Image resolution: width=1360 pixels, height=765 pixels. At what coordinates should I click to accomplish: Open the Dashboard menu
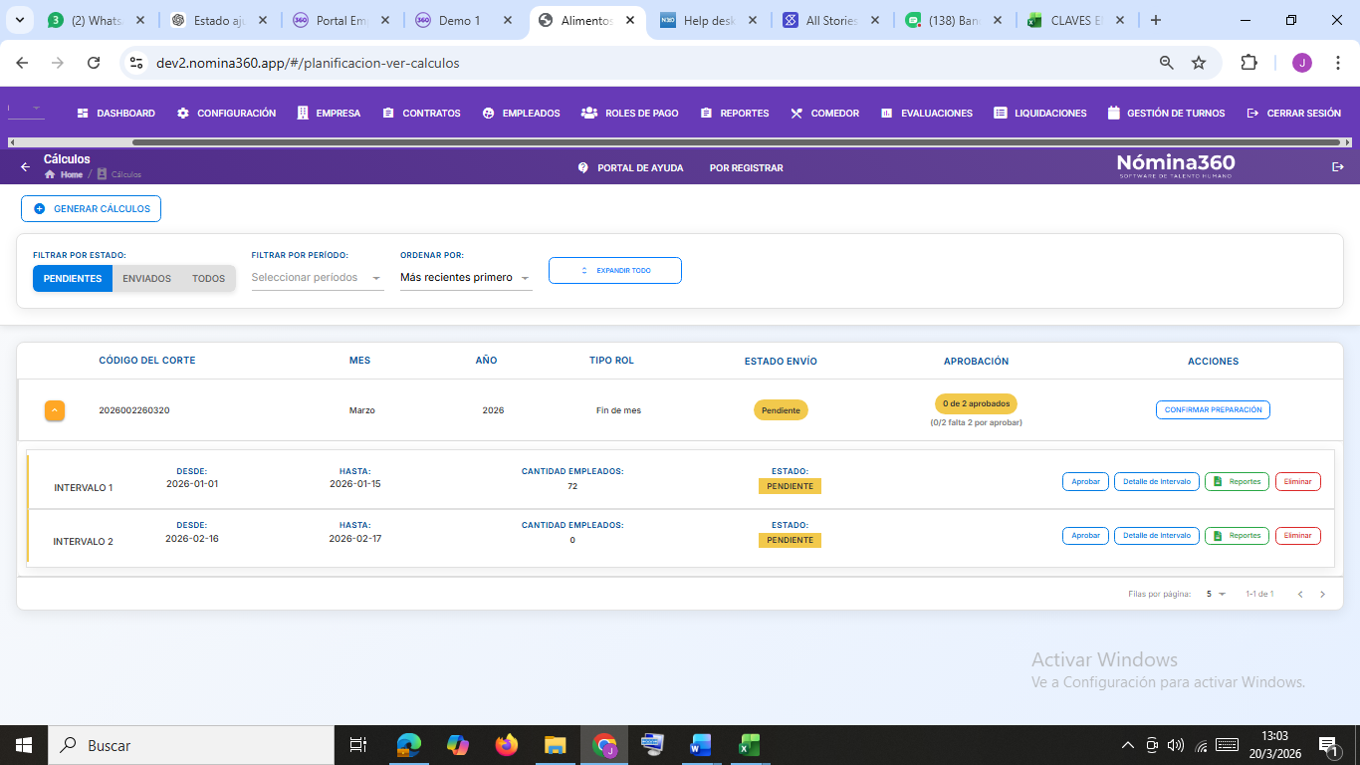[x=115, y=114]
